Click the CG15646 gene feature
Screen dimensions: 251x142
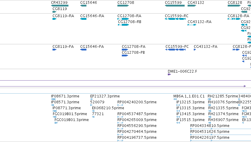(83, 6)
